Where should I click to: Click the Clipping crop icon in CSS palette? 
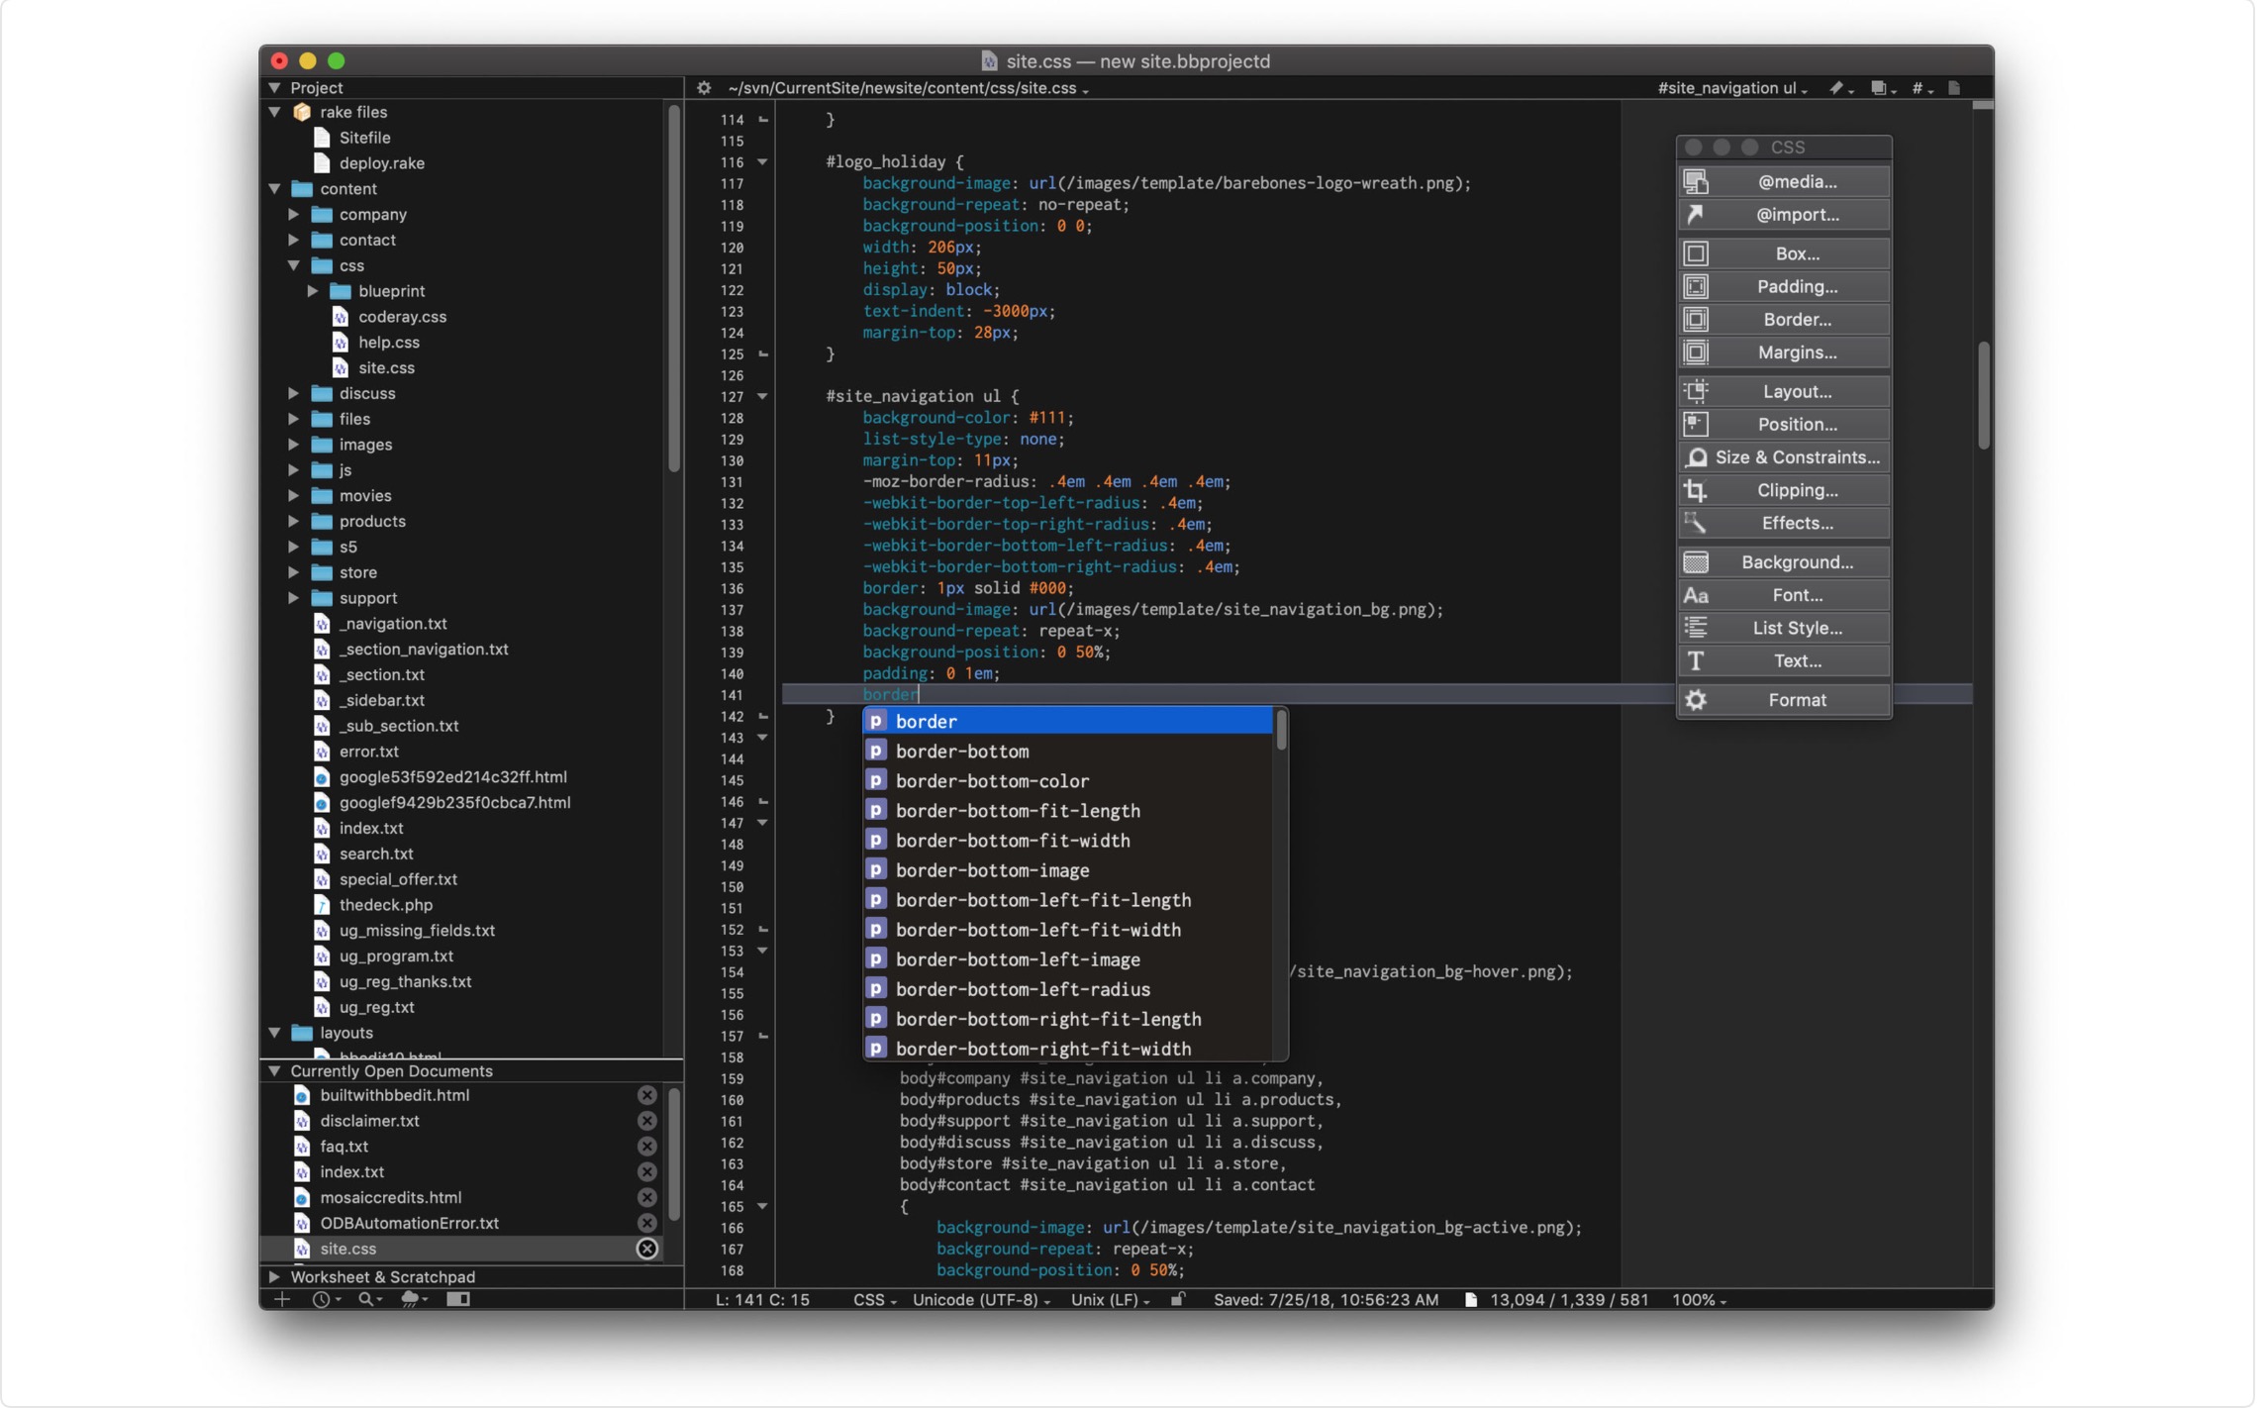[1696, 490]
